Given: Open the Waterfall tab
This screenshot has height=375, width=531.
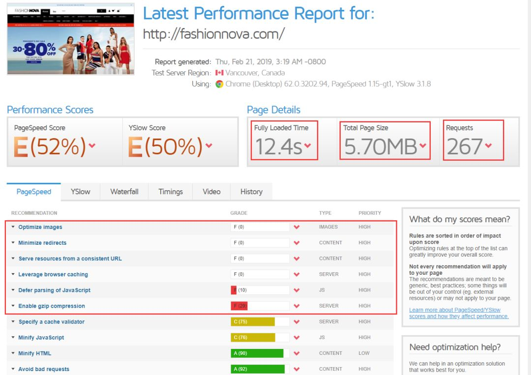Looking at the screenshot, I should pyautogui.click(x=124, y=192).
